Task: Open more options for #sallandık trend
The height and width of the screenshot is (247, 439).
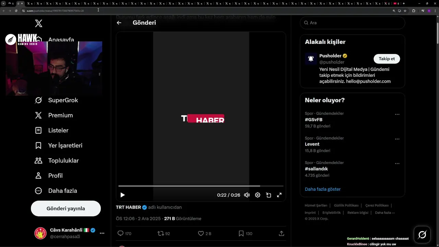Action: [397, 164]
